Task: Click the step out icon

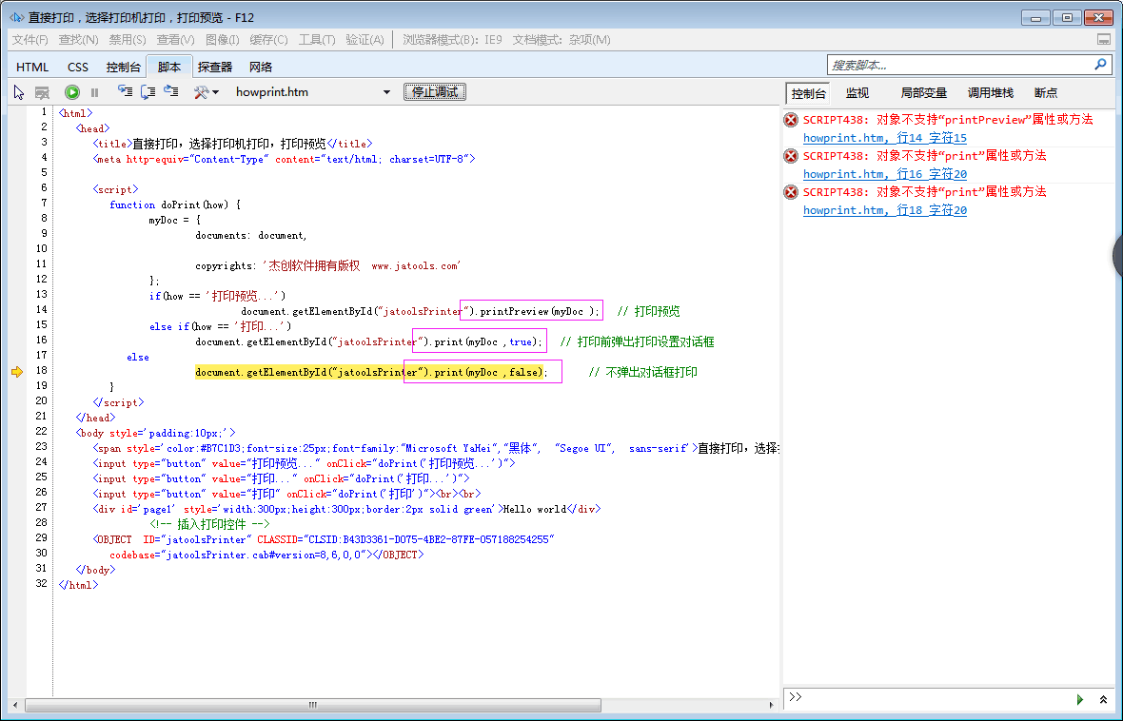Action: tap(171, 91)
